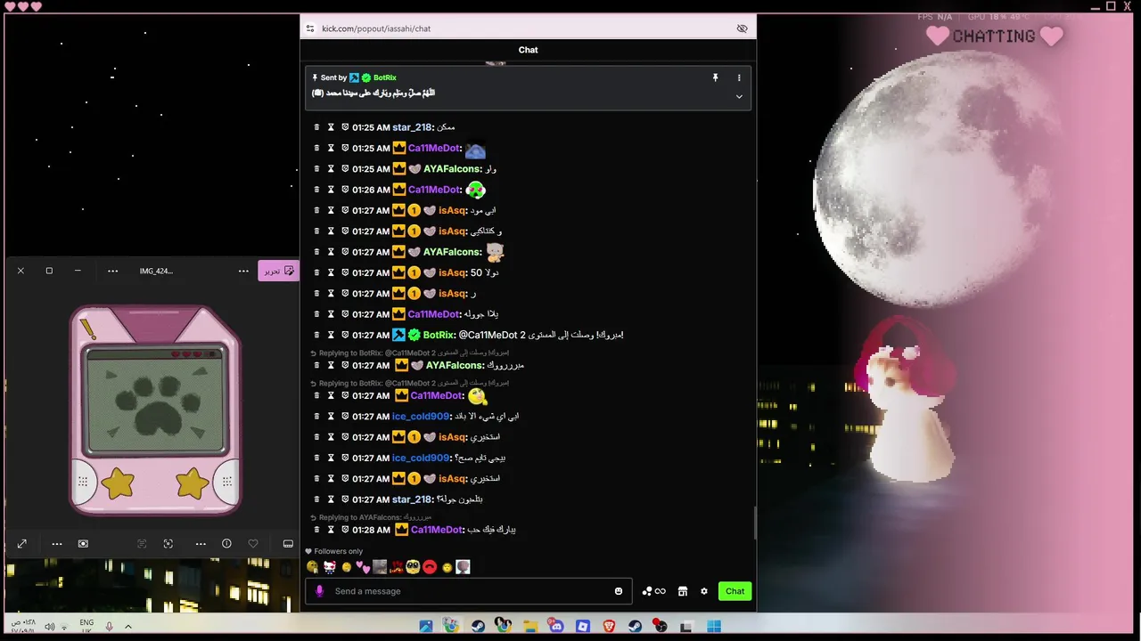The width and height of the screenshot is (1141, 641).
Task: Open Photos bottom three-dot menu near info
Action: 201,544
